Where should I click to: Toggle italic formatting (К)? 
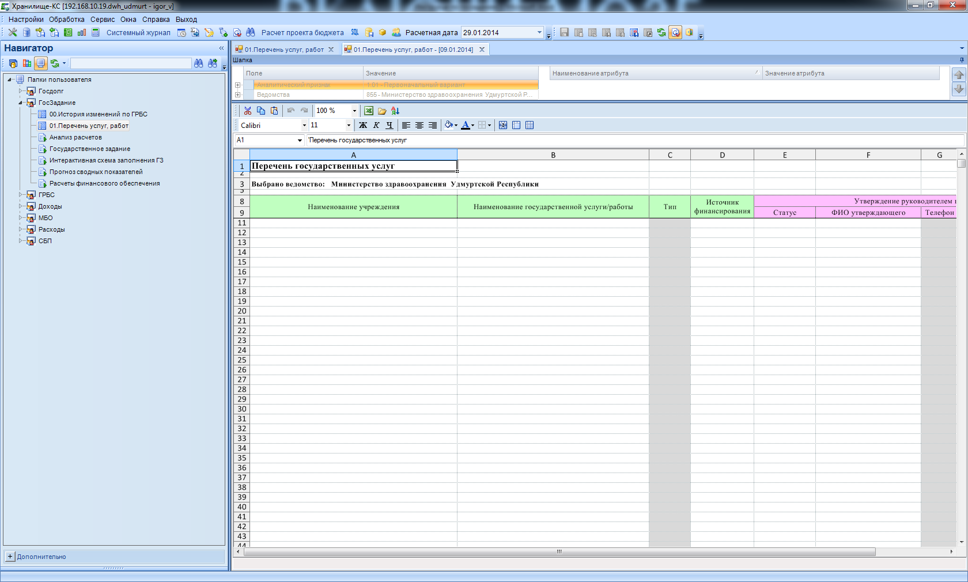(376, 125)
